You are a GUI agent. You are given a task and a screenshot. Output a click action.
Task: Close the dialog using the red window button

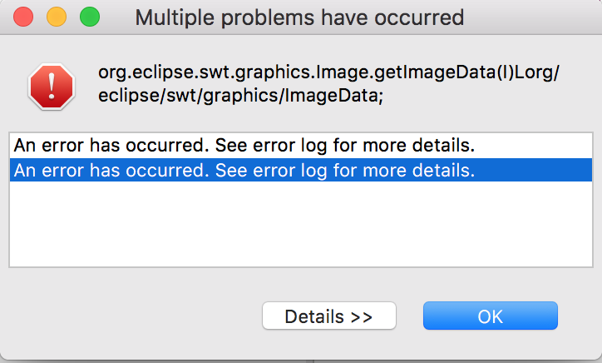[x=23, y=17]
